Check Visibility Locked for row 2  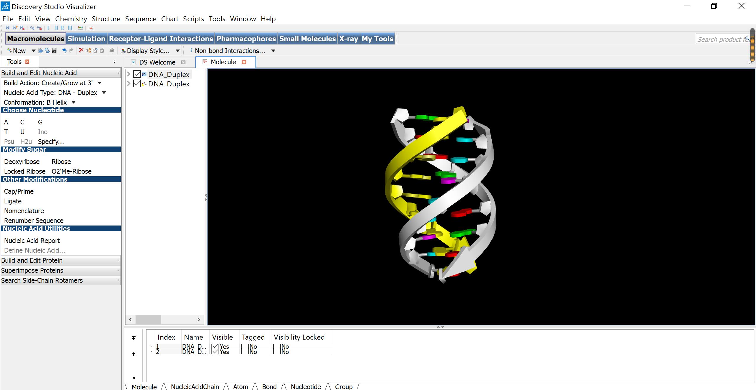[277, 352]
